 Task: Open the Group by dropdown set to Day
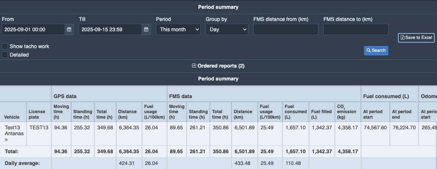pyautogui.click(x=227, y=29)
